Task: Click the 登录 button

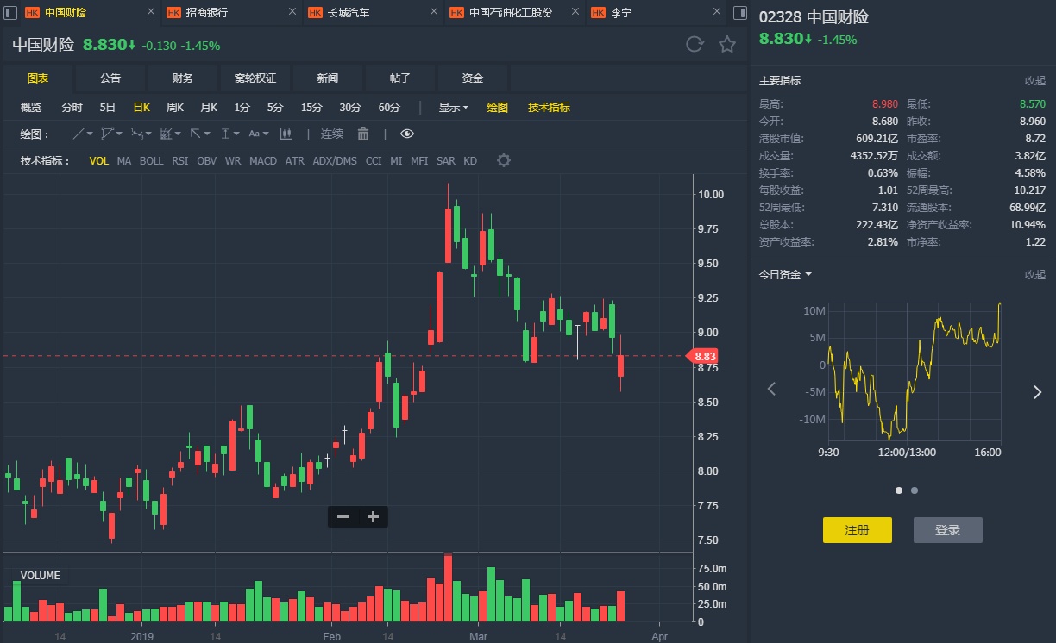Action: tap(947, 530)
